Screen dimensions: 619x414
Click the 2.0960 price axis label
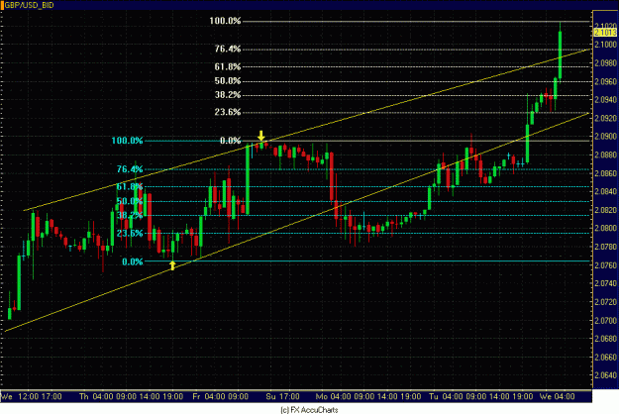(605, 81)
